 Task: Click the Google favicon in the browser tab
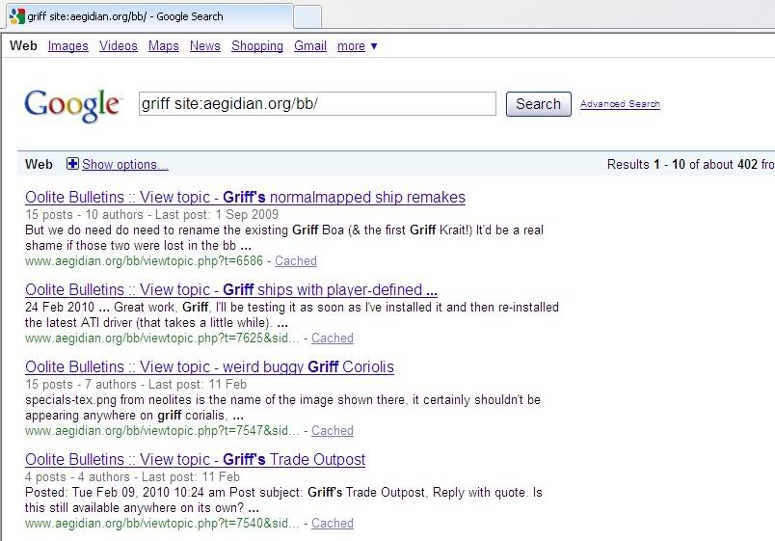click(x=16, y=16)
